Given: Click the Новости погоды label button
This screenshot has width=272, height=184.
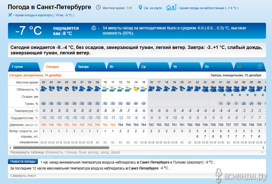Looking at the screenshot, I should point(23,162).
